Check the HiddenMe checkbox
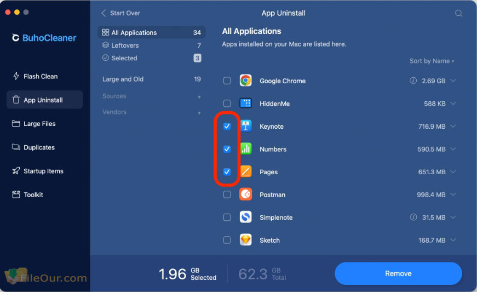Viewport: 477px width, 292px height. (x=227, y=104)
